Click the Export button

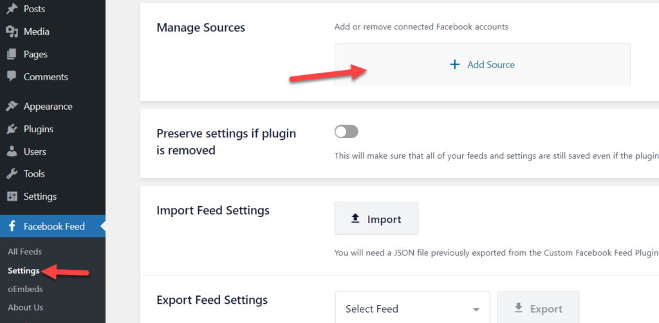tap(539, 309)
